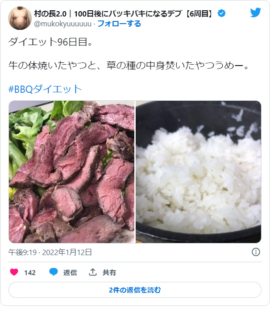
Task: Open the tweet info circle icon
Action: coord(256,252)
